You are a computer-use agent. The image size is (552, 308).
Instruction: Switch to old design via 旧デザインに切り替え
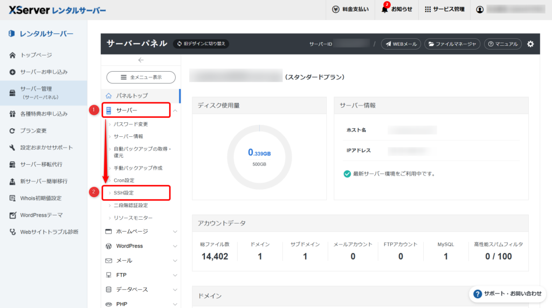[x=201, y=44]
